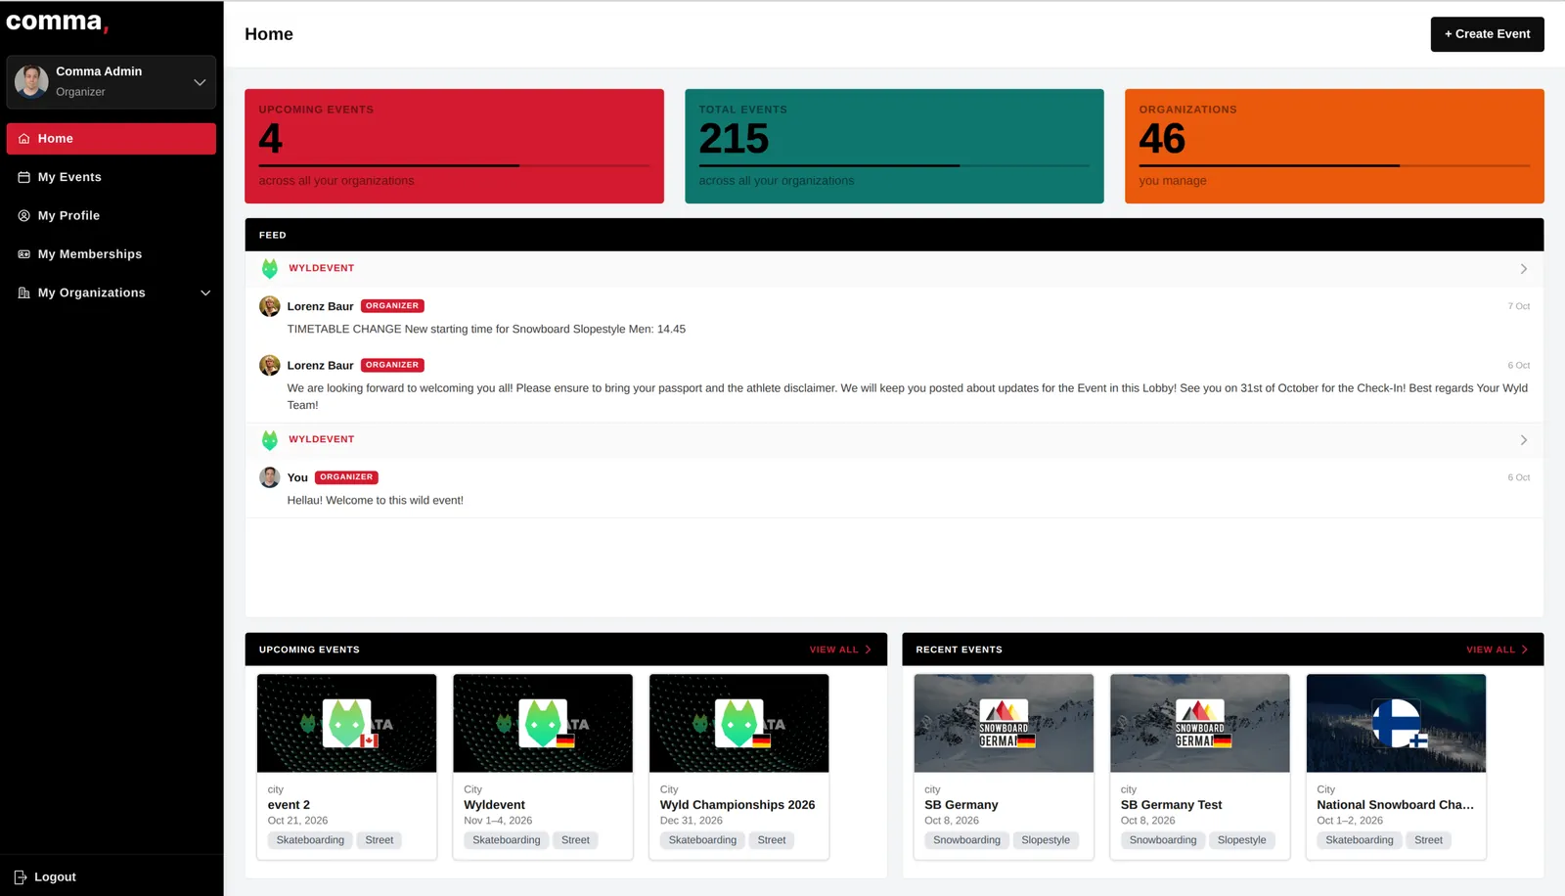Click Snowboard Germany logo on SB Germany card

pos(1004,723)
